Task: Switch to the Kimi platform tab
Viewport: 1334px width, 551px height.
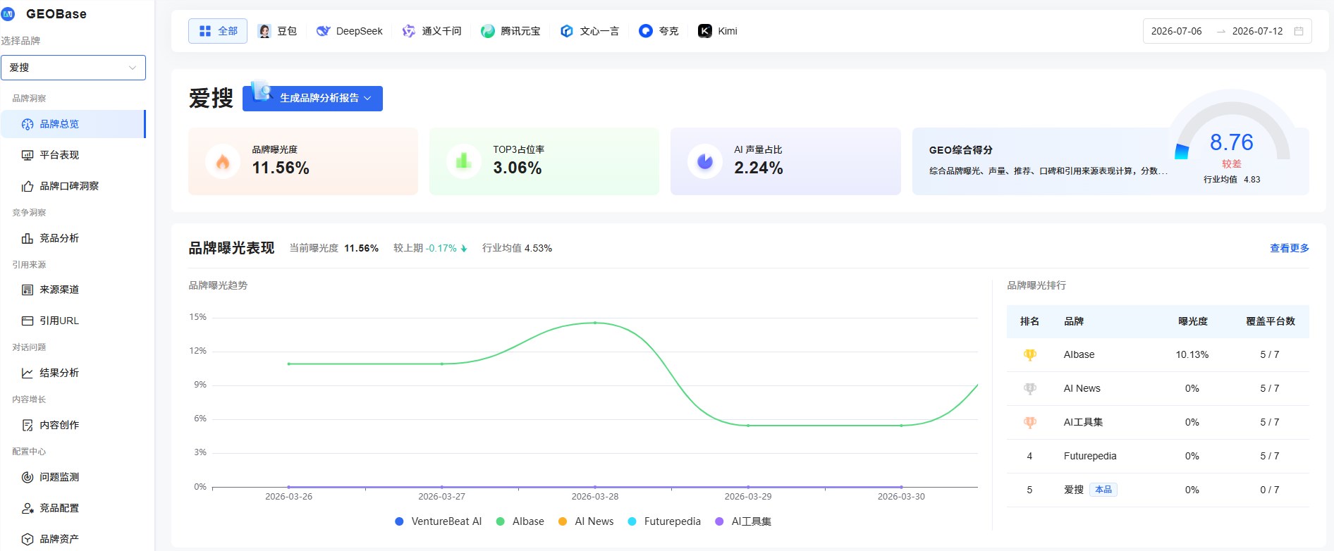Action: pyautogui.click(x=718, y=31)
